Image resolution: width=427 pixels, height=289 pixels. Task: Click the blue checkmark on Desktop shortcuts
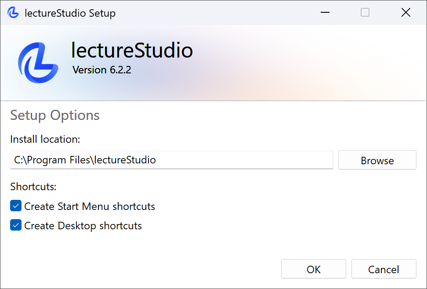(x=16, y=225)
